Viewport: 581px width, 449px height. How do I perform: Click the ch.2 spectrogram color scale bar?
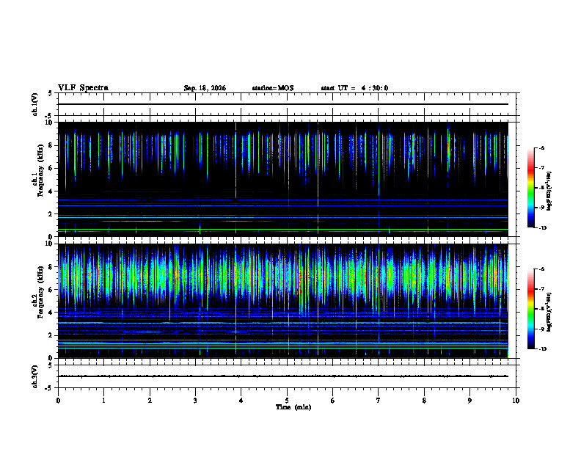pos(530,309)
